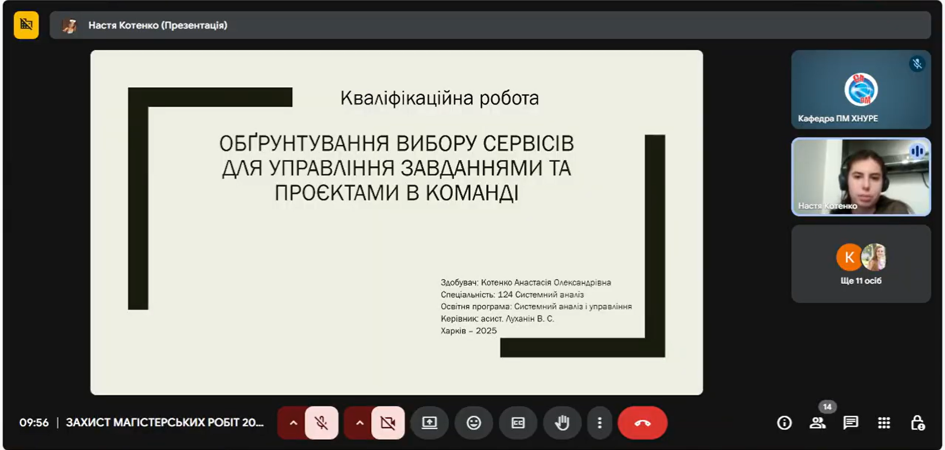Show the participants list icon
945x450 pixels.
click(818, 423)
